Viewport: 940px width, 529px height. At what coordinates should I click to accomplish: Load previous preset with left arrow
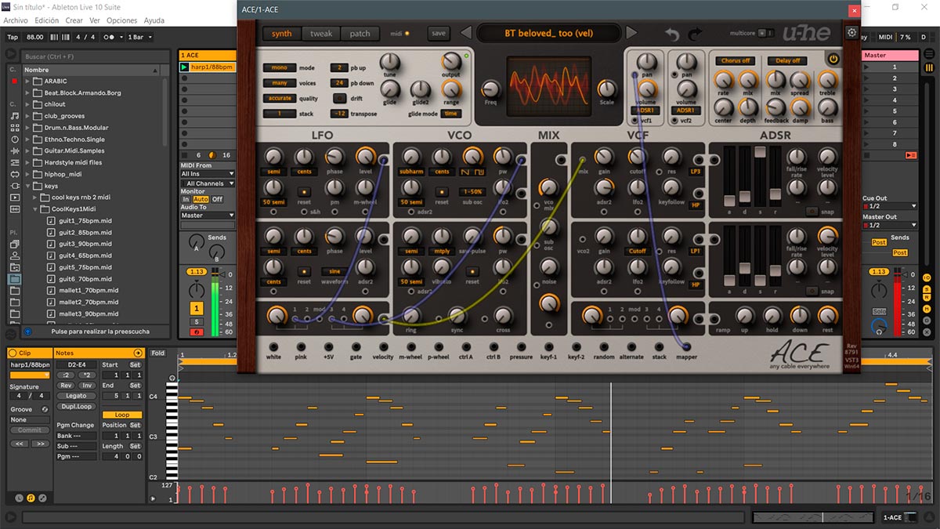click(x=465, y=33)
